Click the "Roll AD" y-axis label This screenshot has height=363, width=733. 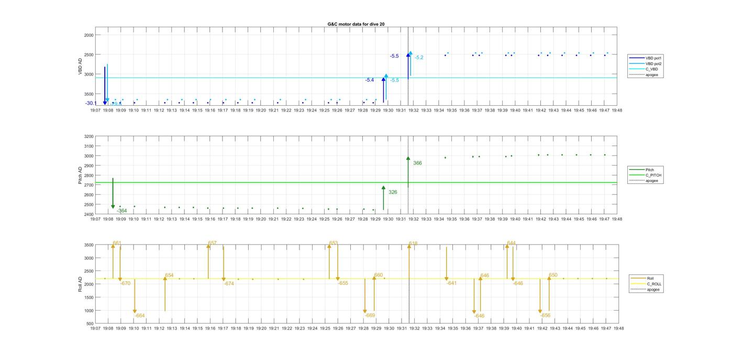coord(81,284)
